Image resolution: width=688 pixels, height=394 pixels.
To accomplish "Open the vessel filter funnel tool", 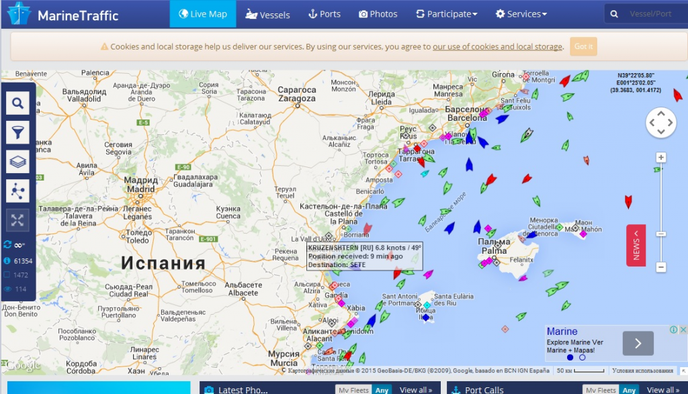I will click(17, 132).
